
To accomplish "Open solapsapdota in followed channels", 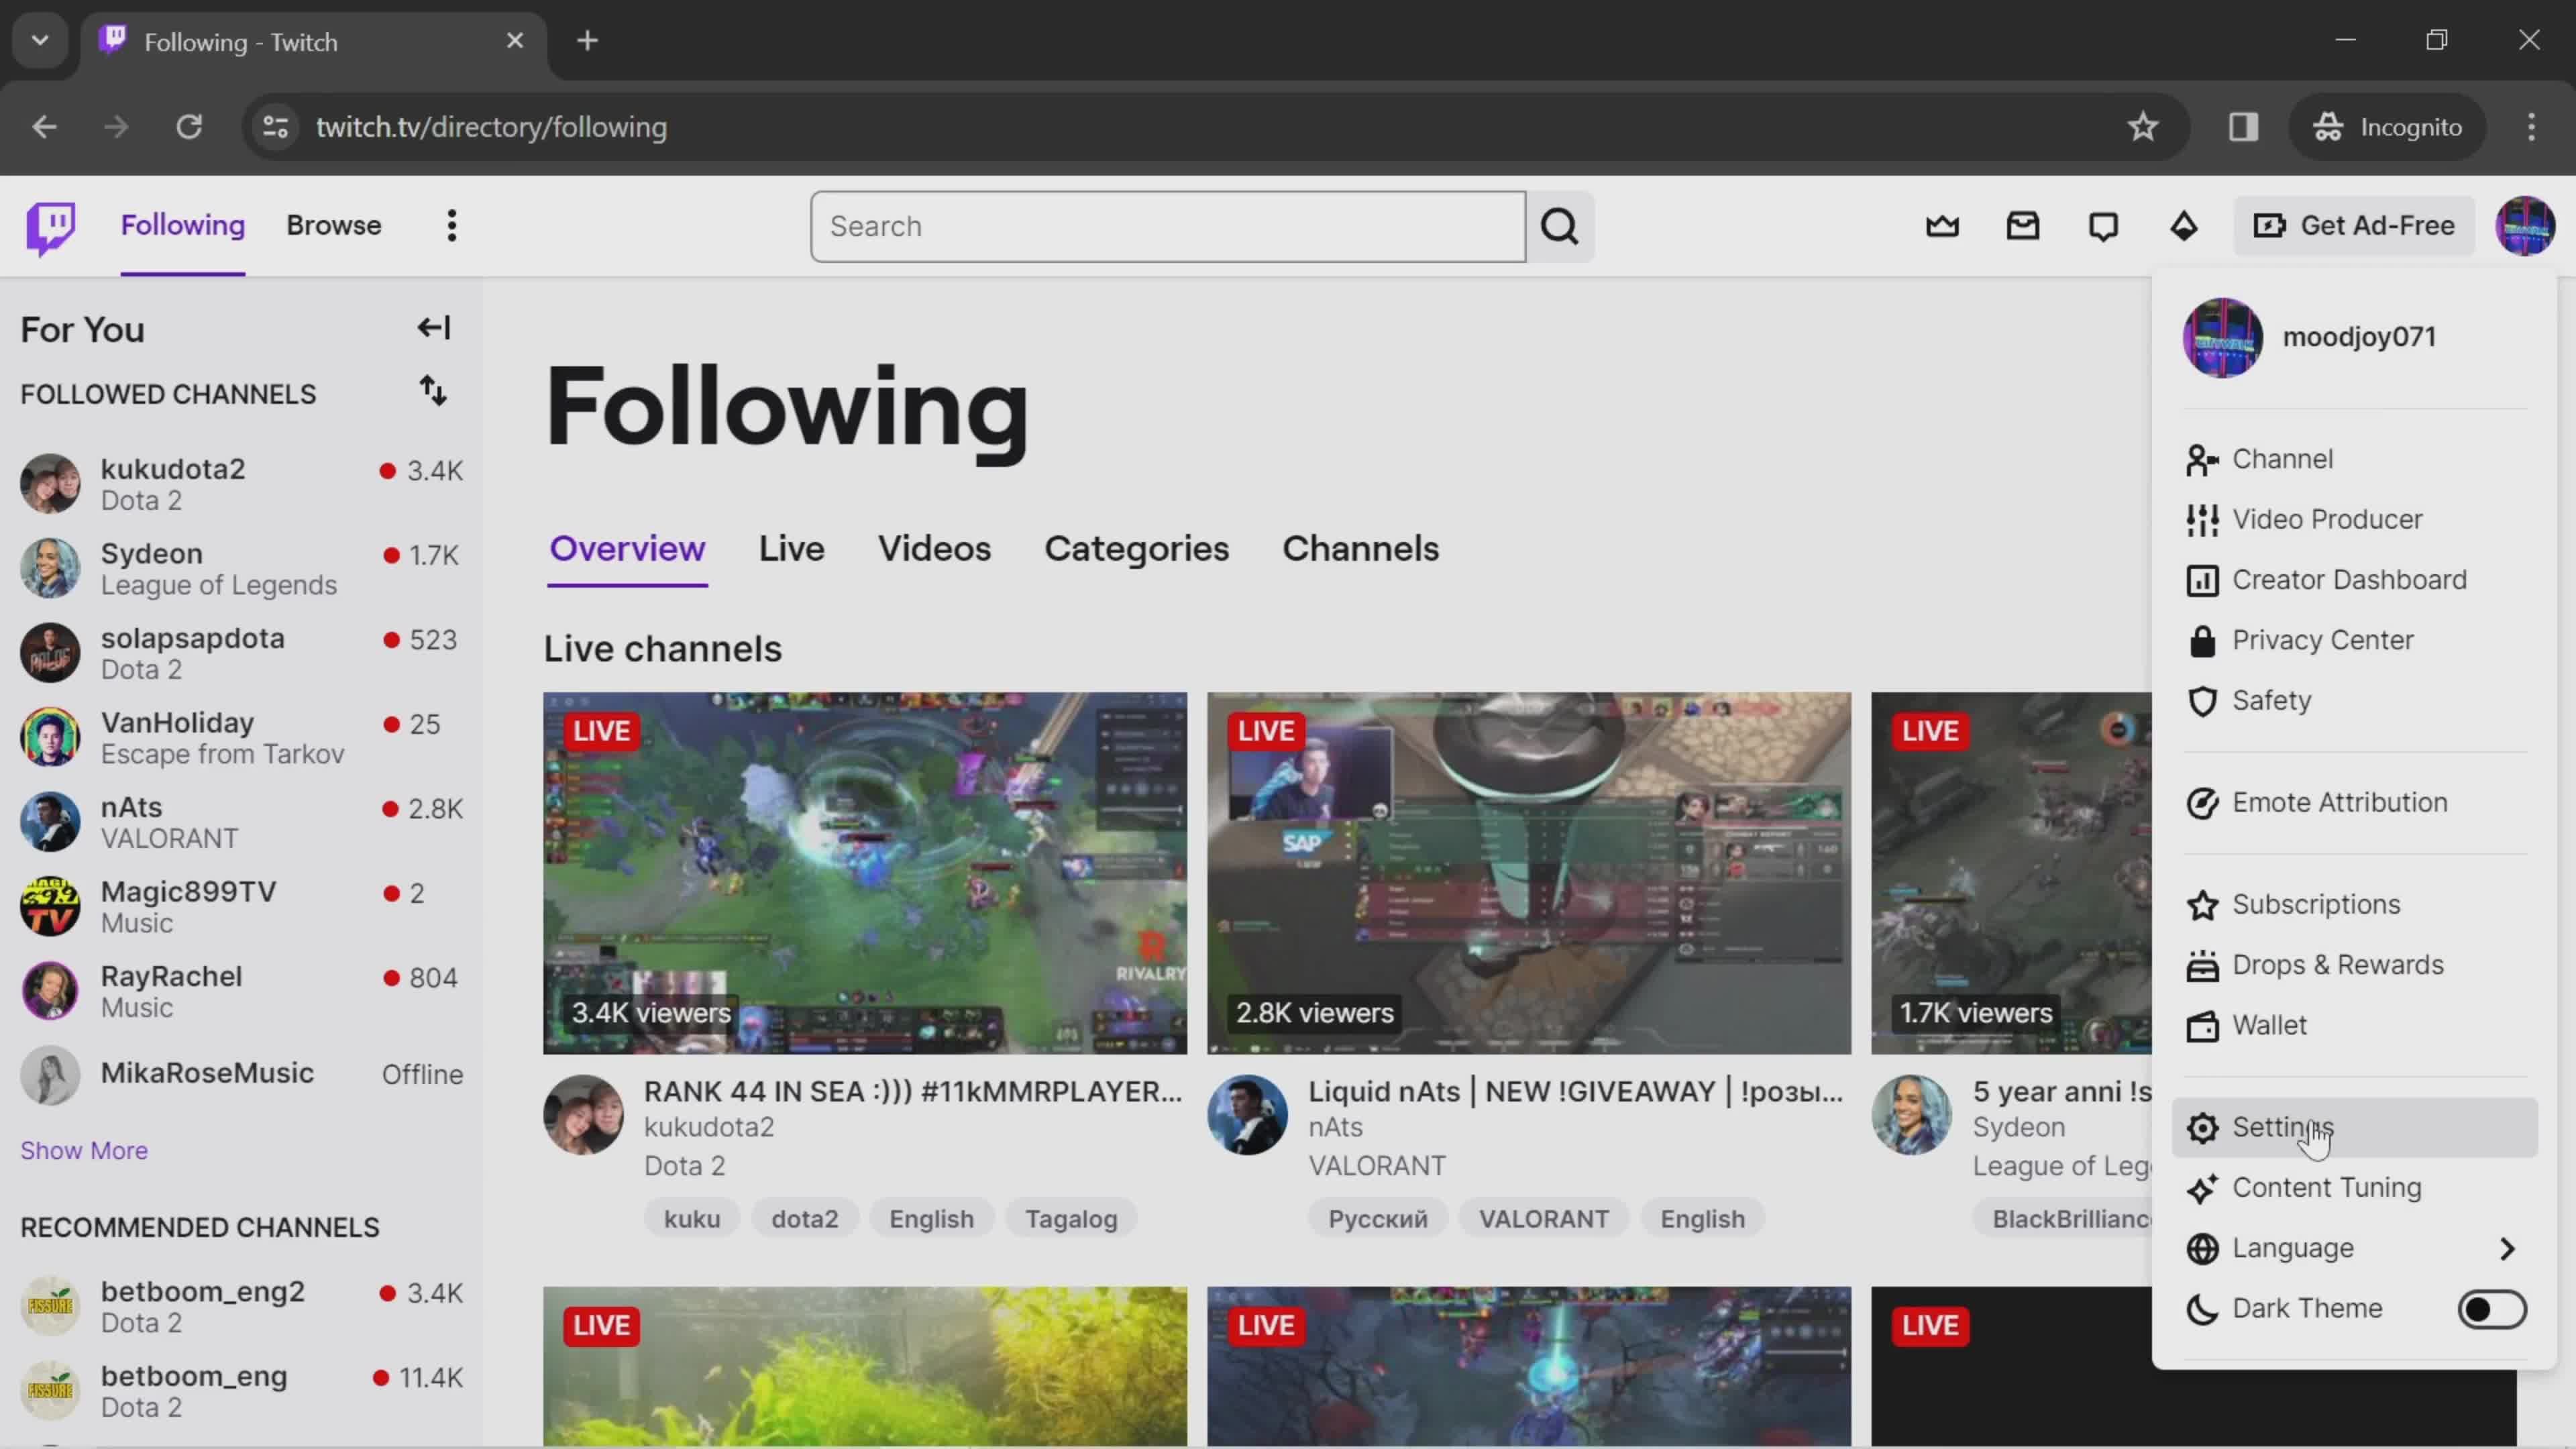I will pyautogui.click(x=241, y=653).
